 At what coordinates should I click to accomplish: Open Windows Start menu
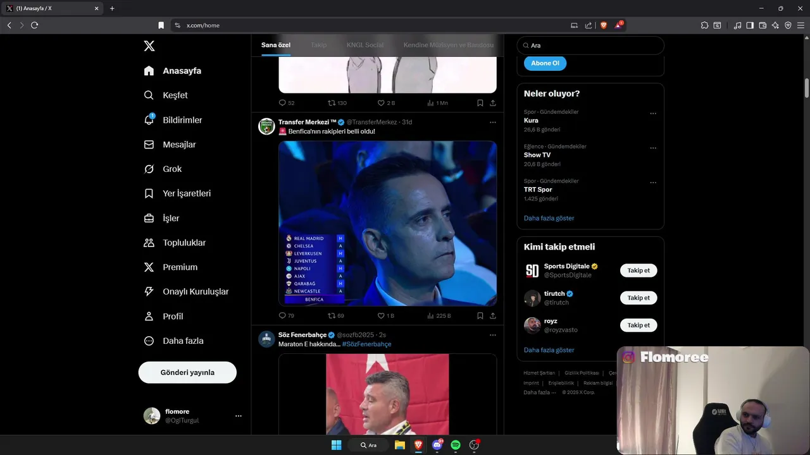(337, 445)
